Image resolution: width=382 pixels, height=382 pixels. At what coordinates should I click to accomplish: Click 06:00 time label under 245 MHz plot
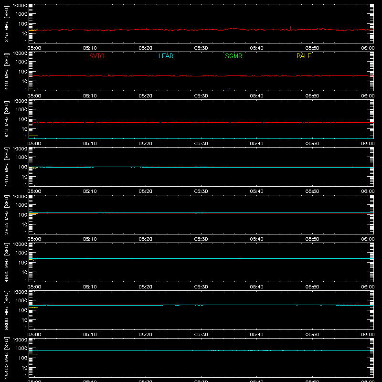pos(368,48)
